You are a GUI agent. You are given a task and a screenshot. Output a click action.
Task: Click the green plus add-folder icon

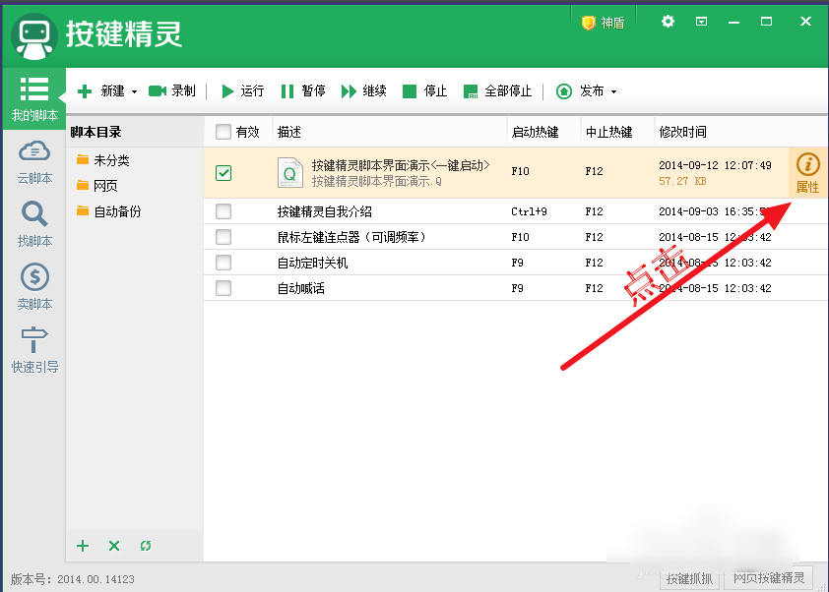(83, 546)
